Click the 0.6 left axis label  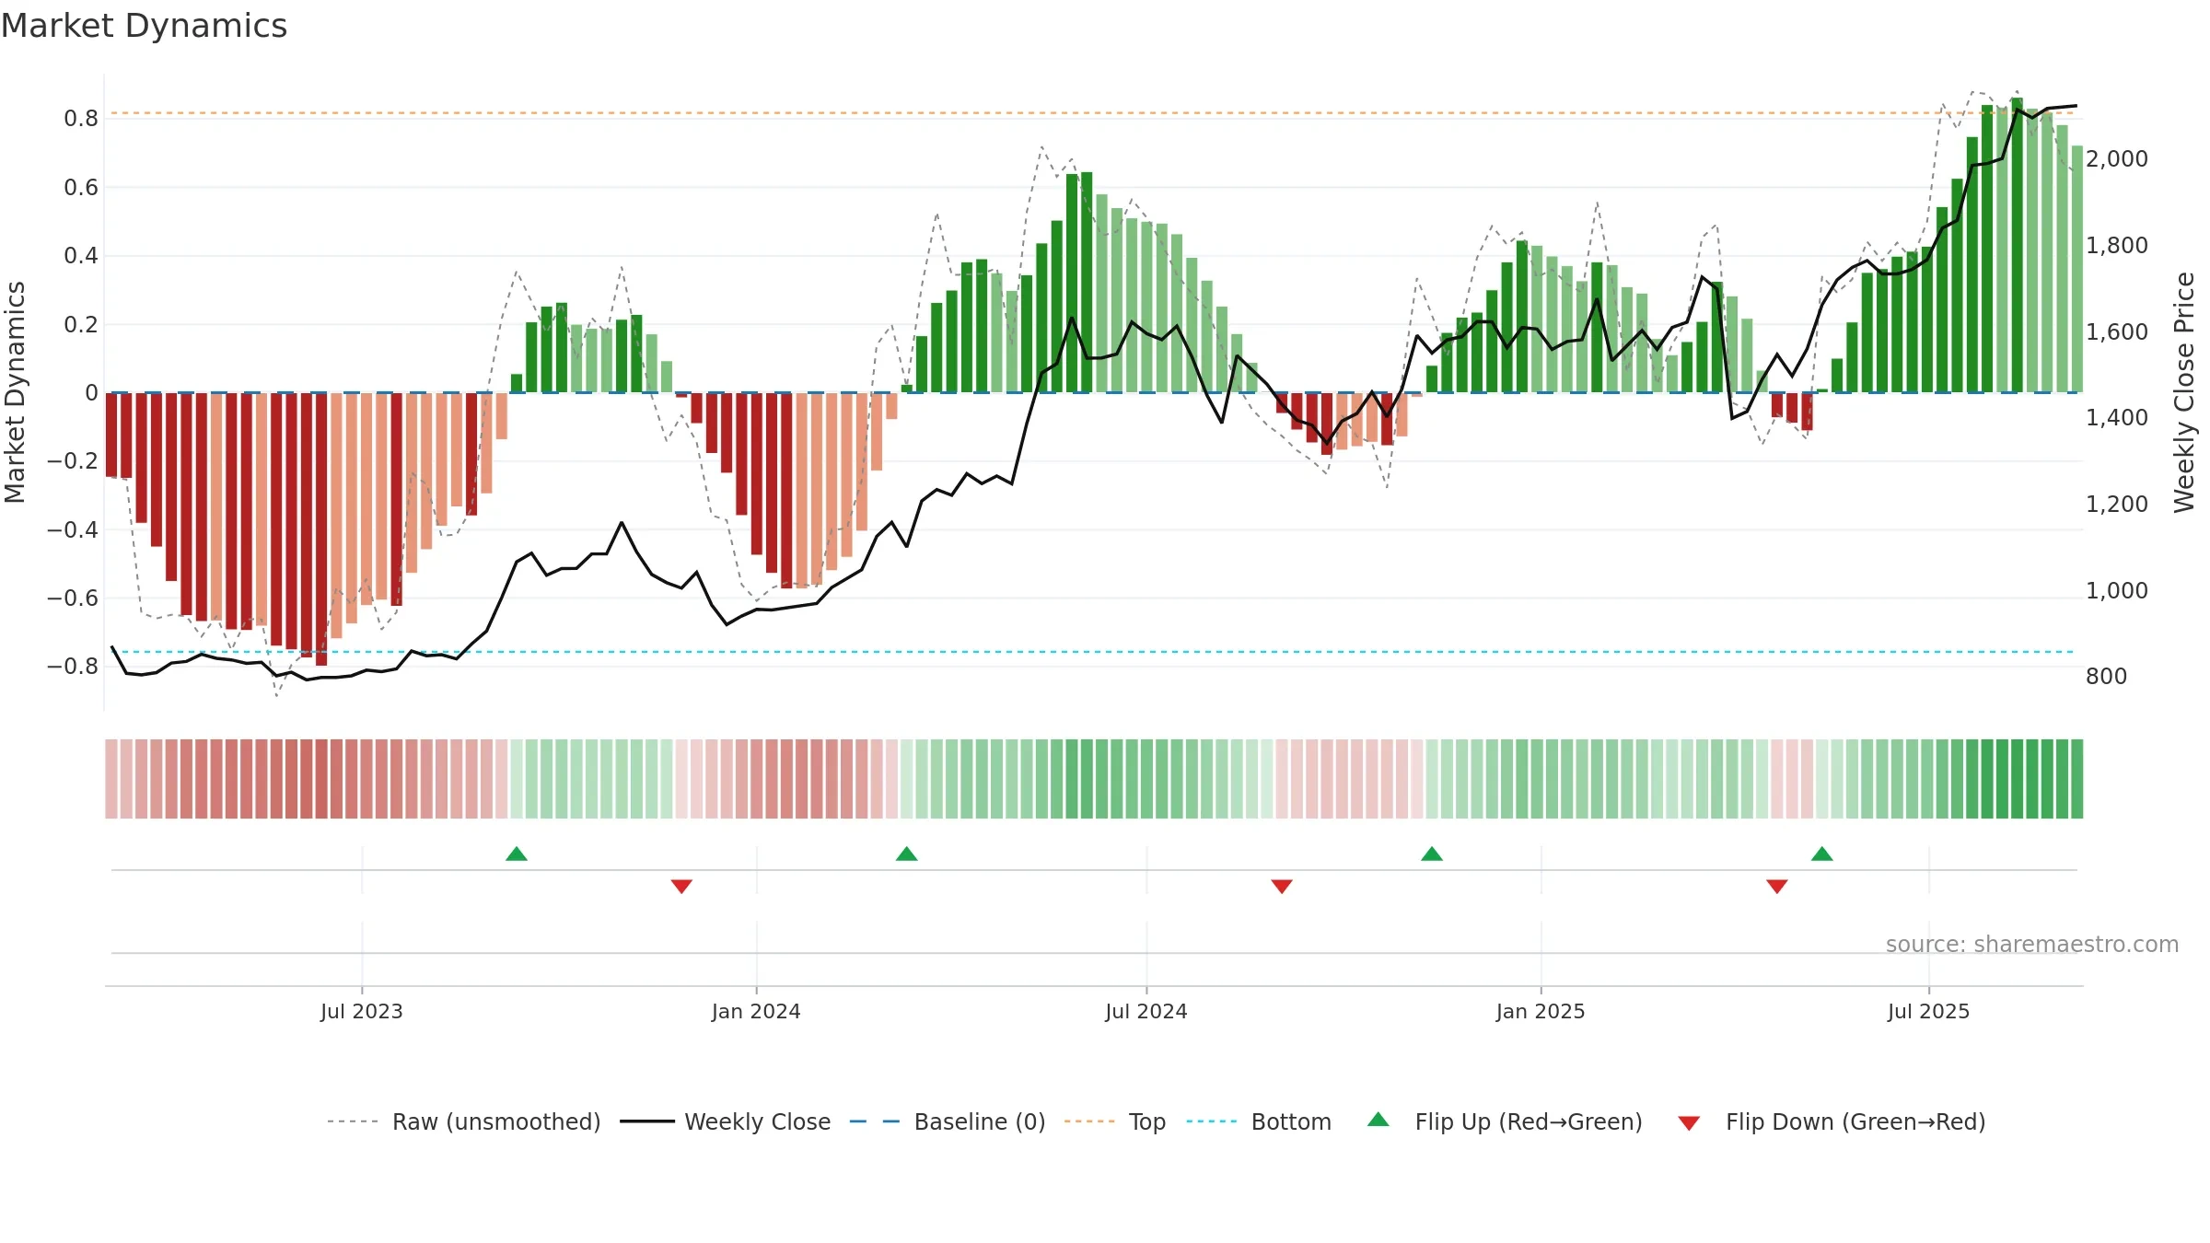coord(81,187)
